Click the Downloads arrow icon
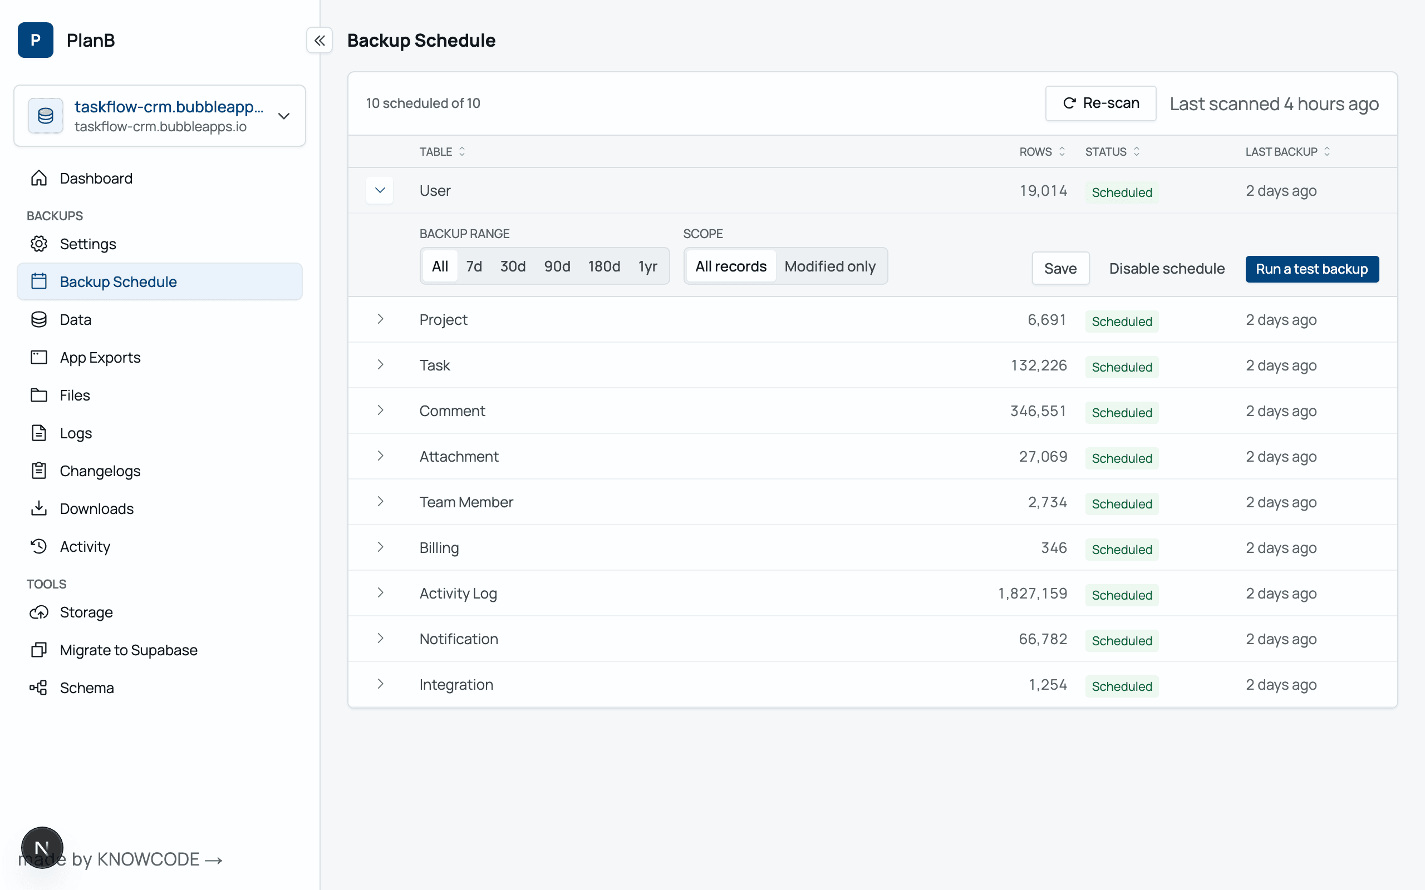This screenshot has height=890, width=1425. pyautogui.click(x=39, y=508)
